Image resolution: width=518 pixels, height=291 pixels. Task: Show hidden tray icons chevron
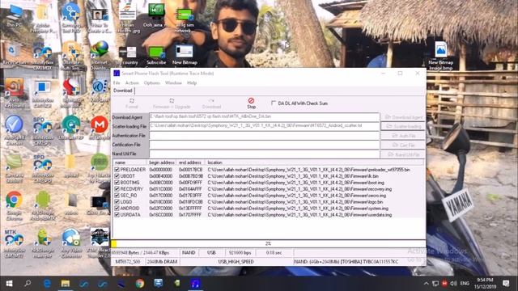(427, 284)
